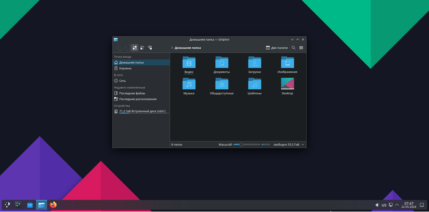The image size is (429, 212).
Task: Click the free space bar in the status bar
Action: pyautogui.click(x=266, y=145)
